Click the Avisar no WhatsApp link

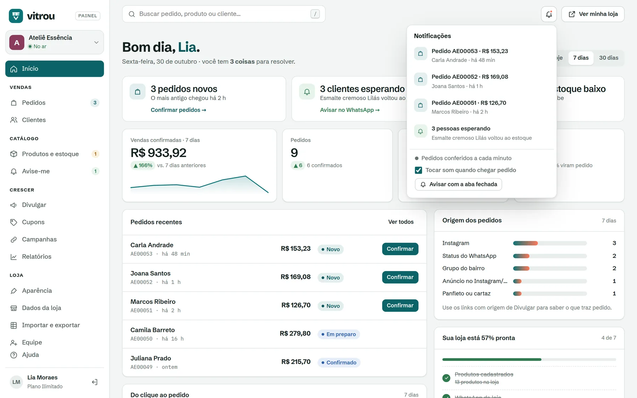[x=350, y=110]
